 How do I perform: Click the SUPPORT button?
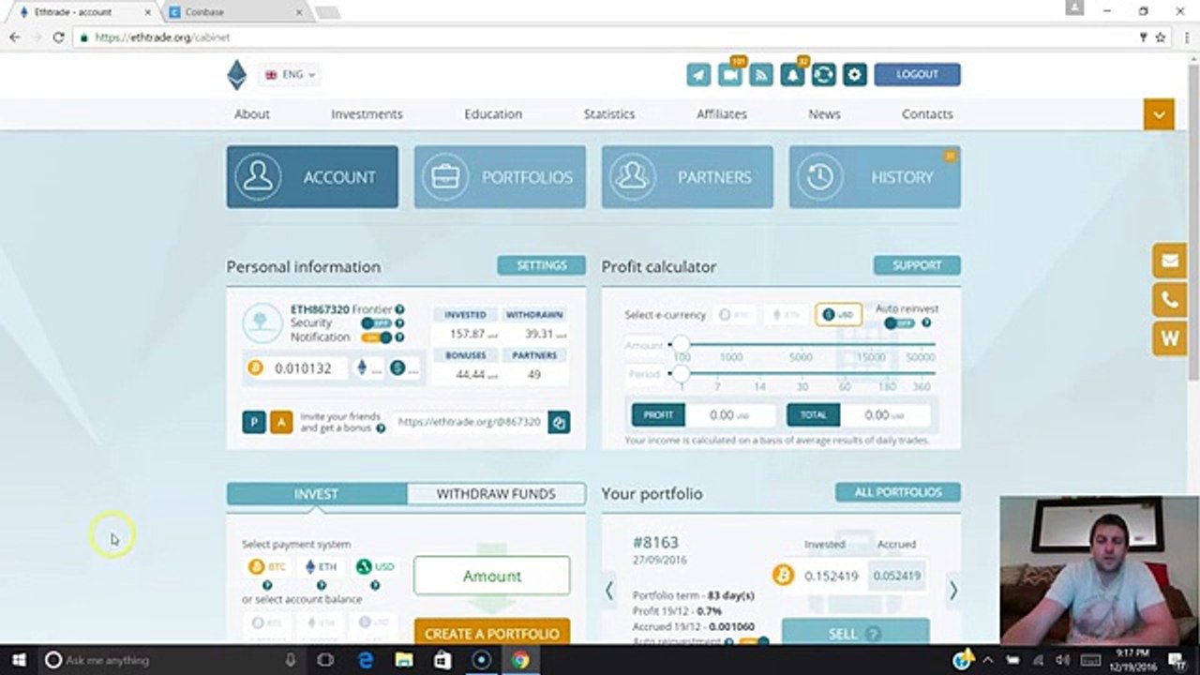pyautogui.click(x=917, y=265)
